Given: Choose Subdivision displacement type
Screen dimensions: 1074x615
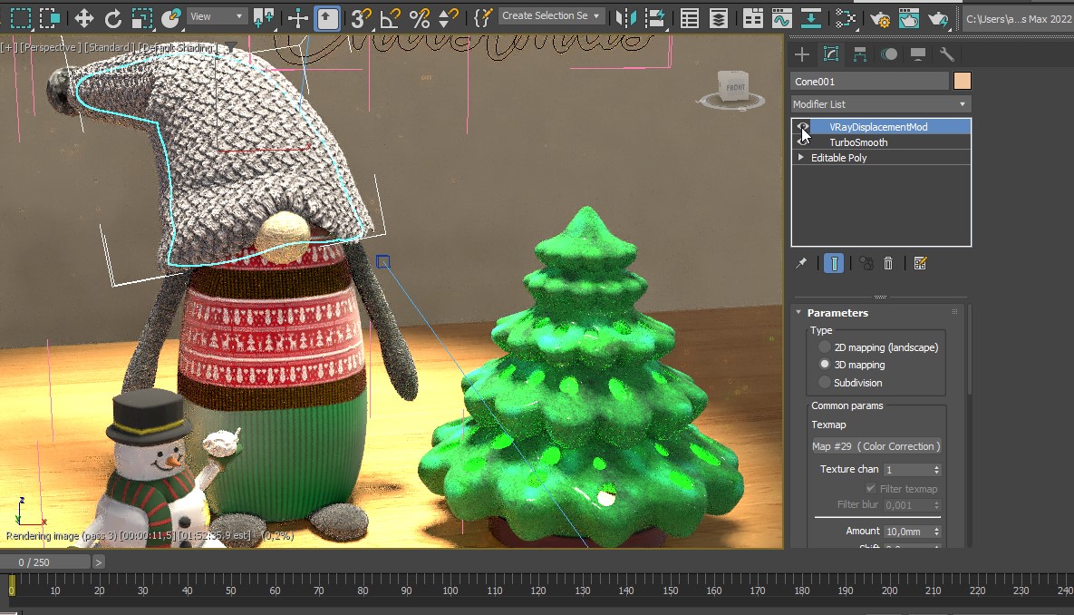Looking at the screenshot, I should click(x=824, y=383).
